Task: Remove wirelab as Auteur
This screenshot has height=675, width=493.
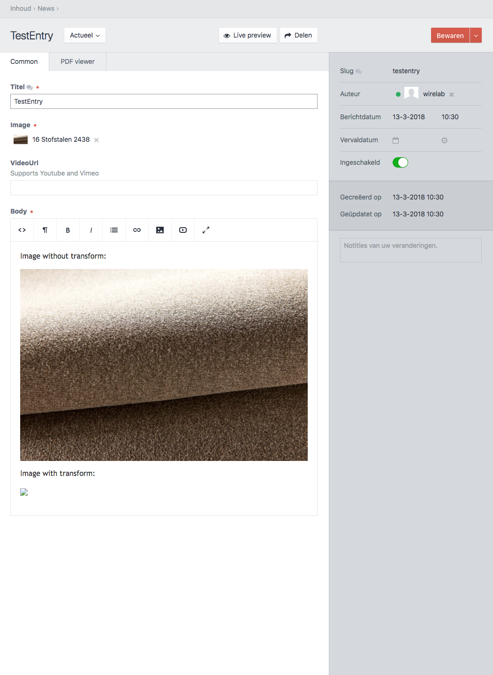Action: point(451,94)
